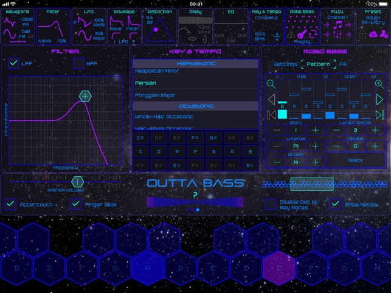This screenshot has width=391, height=293.
Task: Increase the Octave value
Action: tap(375, 146)
